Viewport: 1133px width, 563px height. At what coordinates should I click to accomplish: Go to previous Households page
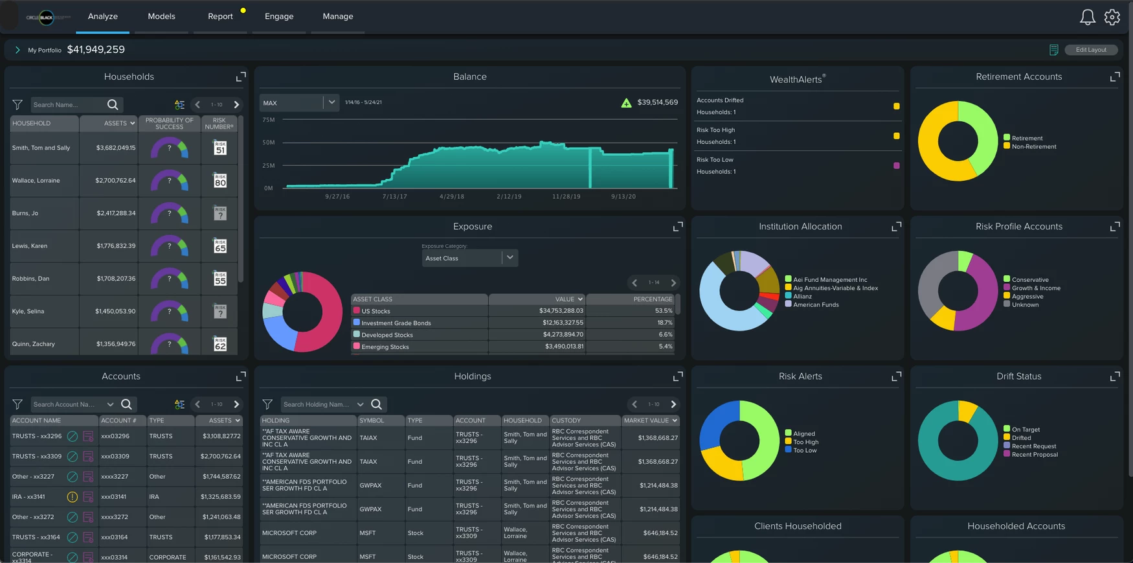pyautogui.click(x=197, y=105)
